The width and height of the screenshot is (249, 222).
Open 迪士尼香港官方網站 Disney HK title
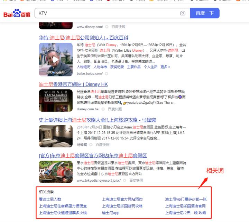73,84
